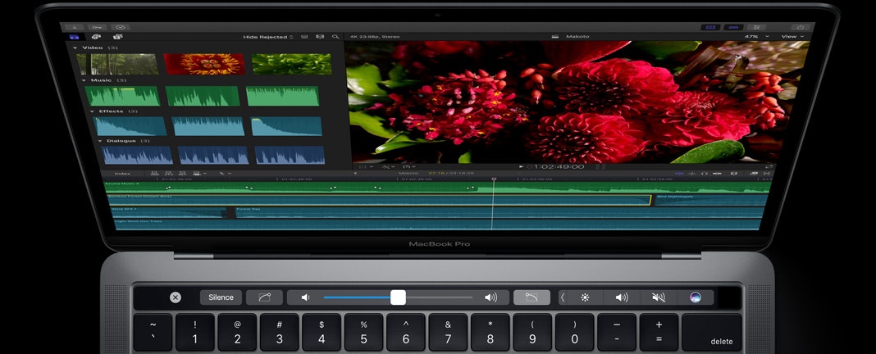This screenshot has height=354, width=876.
Task: Collapse the Music group triangle
Action: coord(84,80)
